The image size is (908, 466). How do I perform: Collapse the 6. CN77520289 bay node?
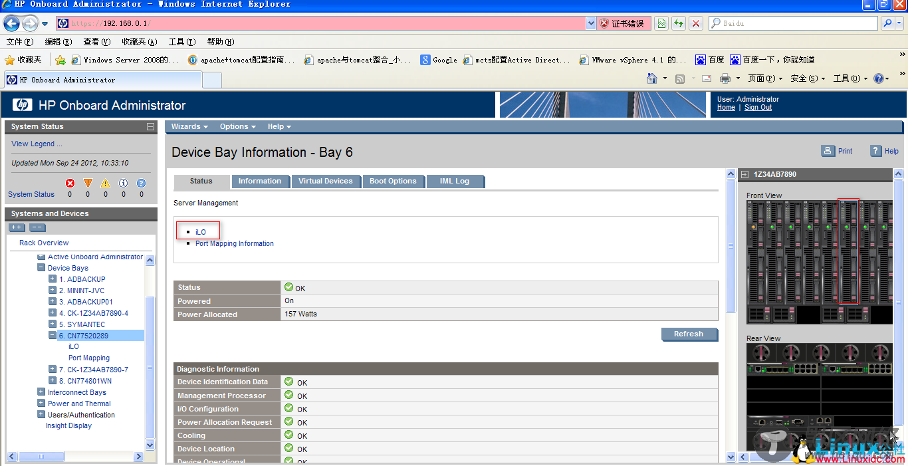coord(53,336)
